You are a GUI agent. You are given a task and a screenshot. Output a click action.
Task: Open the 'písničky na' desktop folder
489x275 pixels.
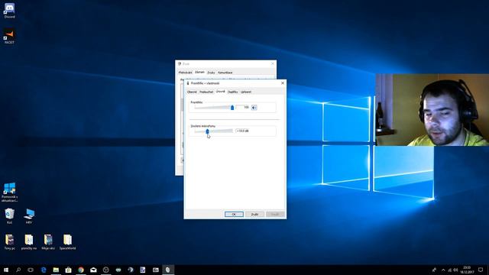click(29, 242)
